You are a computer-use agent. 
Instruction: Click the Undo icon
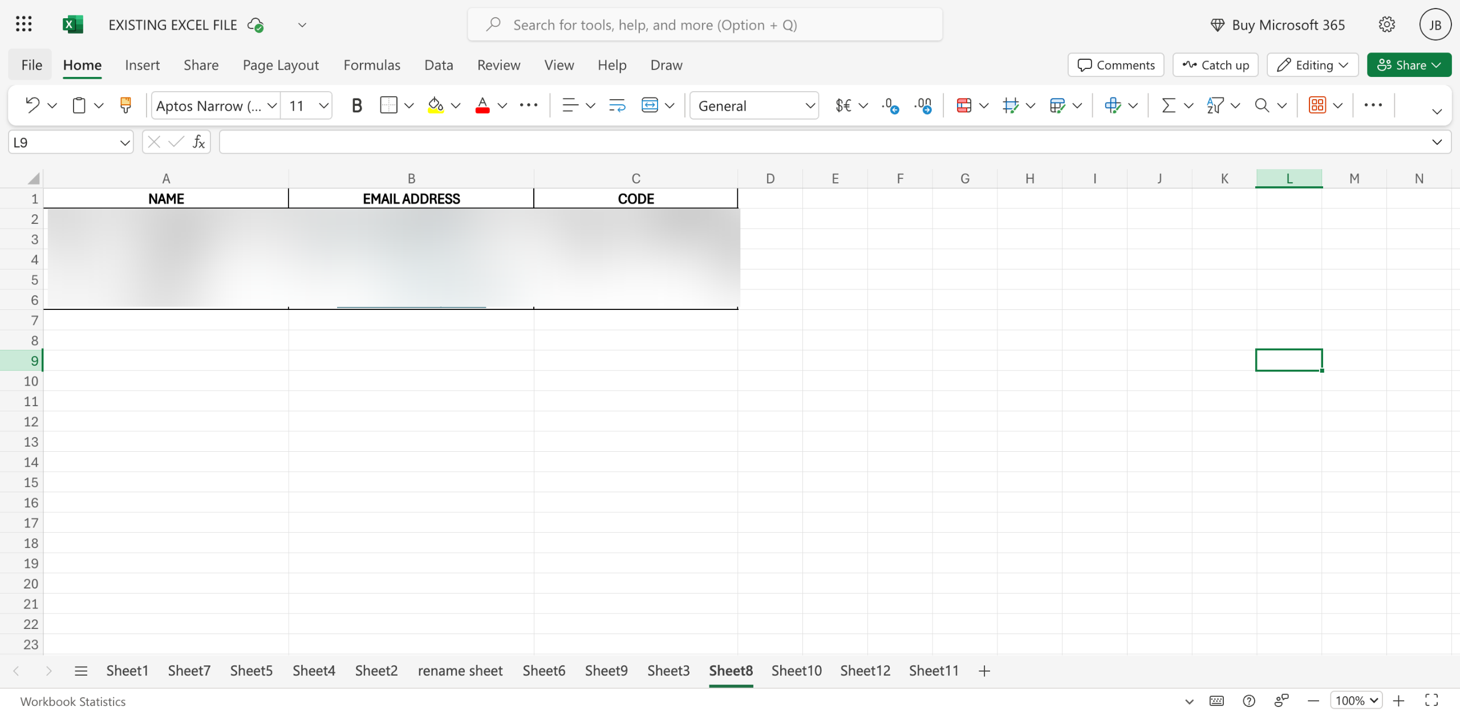click(x=33, y=105)
